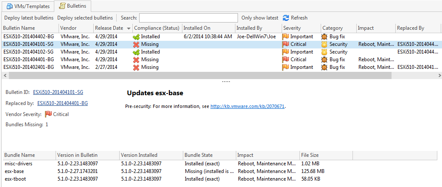
Task: Toggle the Only show latest filter
Action: 260,18
